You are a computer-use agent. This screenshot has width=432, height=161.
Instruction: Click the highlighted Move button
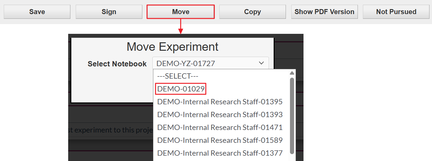coord(181,12)
